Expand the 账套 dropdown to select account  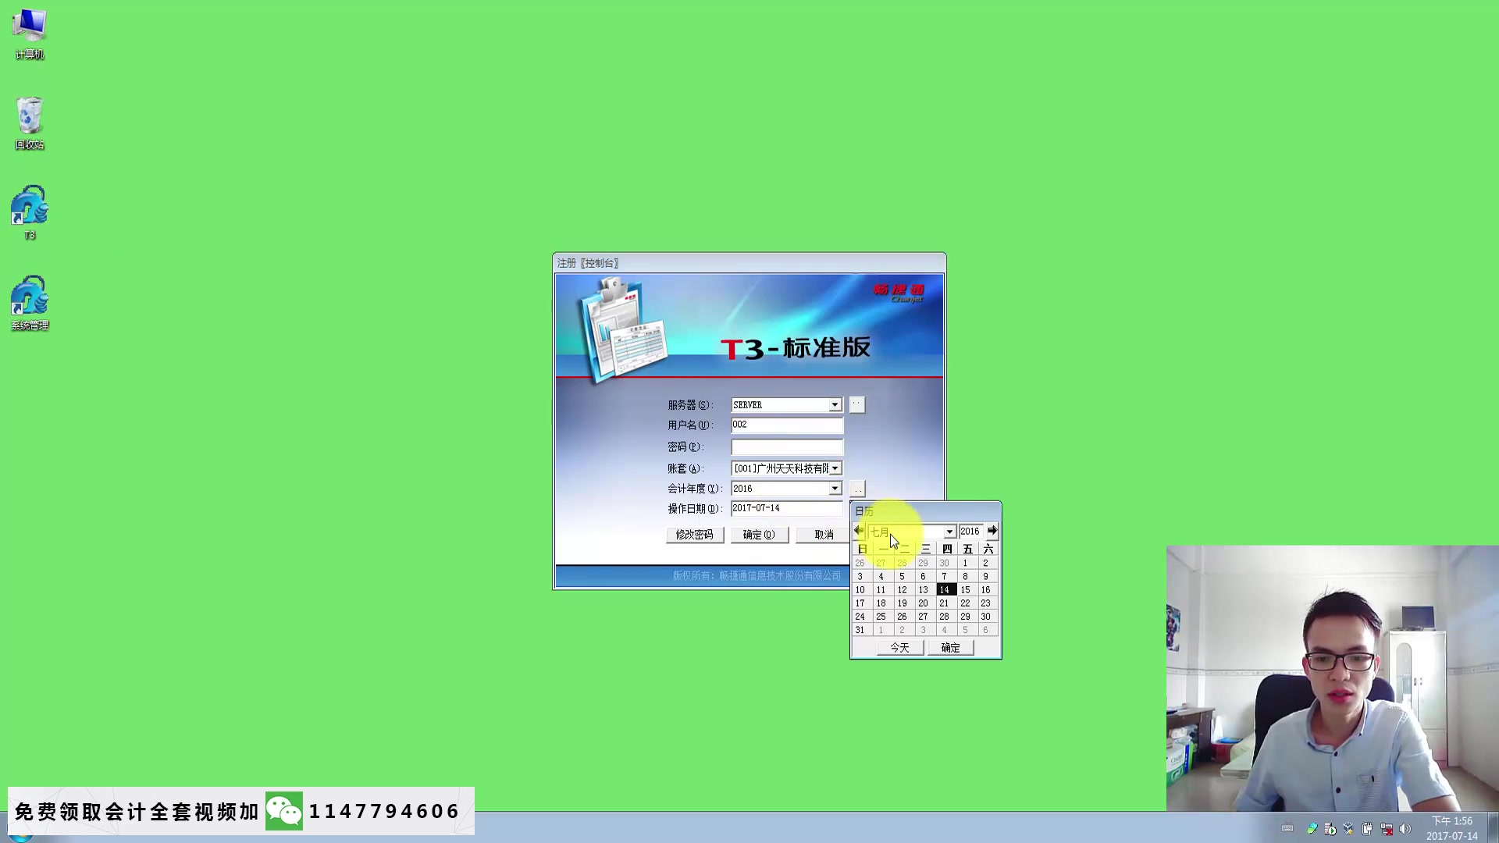[x=835, y=468]
